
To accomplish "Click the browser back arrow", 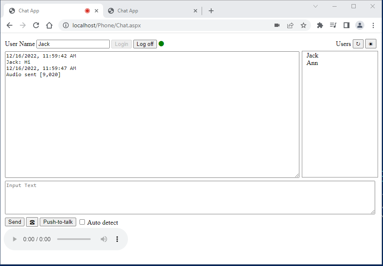I will point(10,25).
